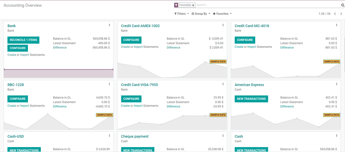Remove the Favorites filter facet
This screenshot has height=152, width=345.
point(193,5)
